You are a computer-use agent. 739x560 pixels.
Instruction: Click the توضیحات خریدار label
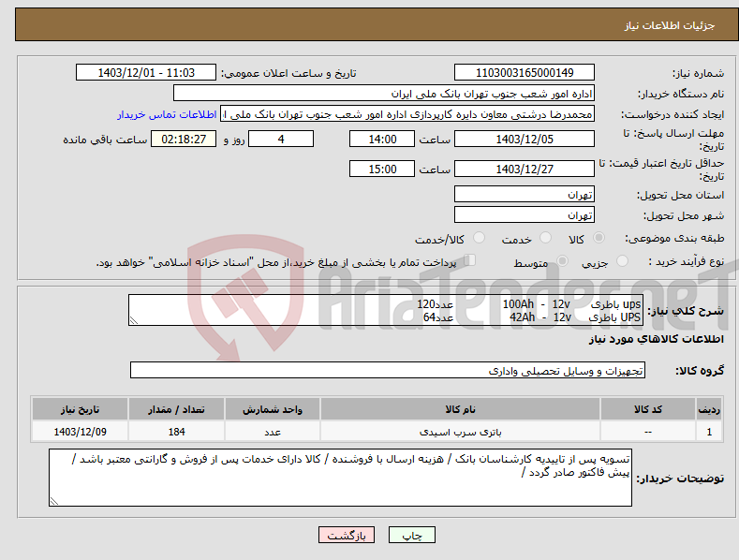click(680, 479)
